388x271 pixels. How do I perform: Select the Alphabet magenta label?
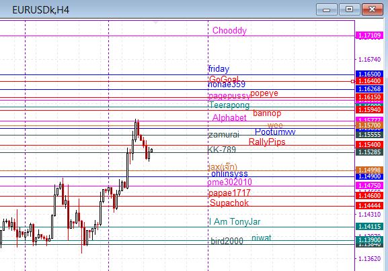pos(229,117)
